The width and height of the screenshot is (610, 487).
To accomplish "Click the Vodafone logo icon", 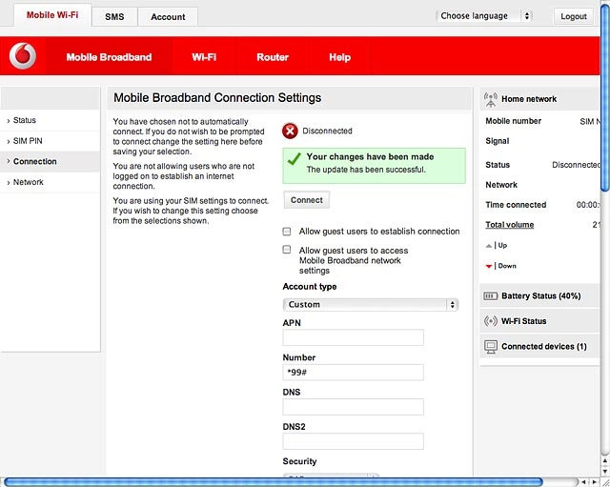I will (23, 56).
